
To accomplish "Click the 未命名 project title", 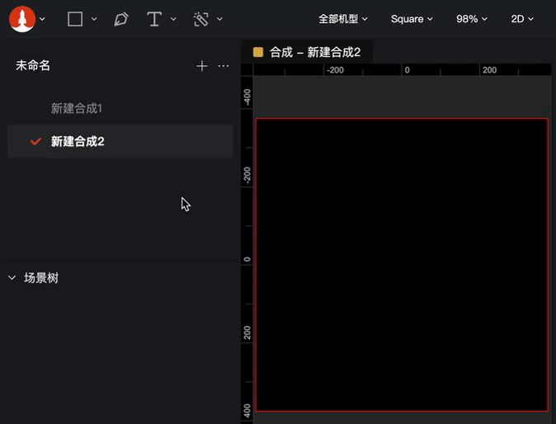I will click(x=33, y=65).
